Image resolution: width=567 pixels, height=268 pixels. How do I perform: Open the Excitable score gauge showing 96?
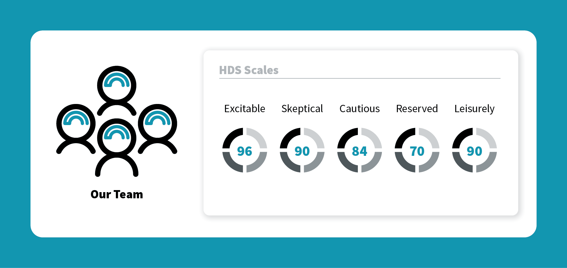coord(245,150)
